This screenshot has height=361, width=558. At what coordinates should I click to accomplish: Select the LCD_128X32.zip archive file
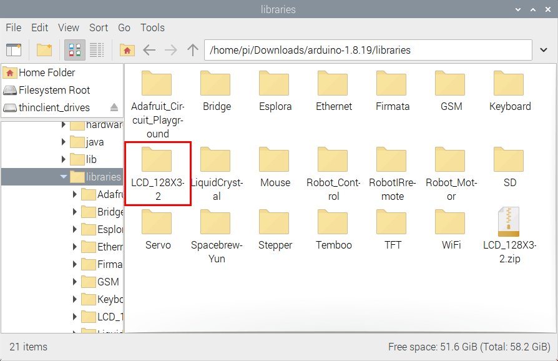pyautogui.click(x=509, y=235)
